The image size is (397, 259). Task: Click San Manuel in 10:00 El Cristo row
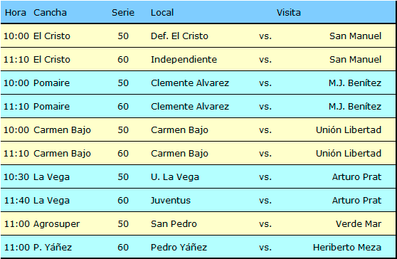tap(355, 36)
